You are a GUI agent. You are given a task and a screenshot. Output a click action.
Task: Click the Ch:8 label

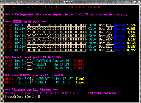click(8, 61)
